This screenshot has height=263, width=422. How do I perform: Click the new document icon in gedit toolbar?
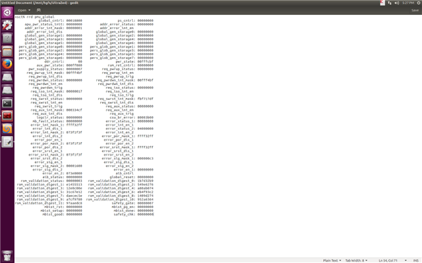tap(38, 10)
